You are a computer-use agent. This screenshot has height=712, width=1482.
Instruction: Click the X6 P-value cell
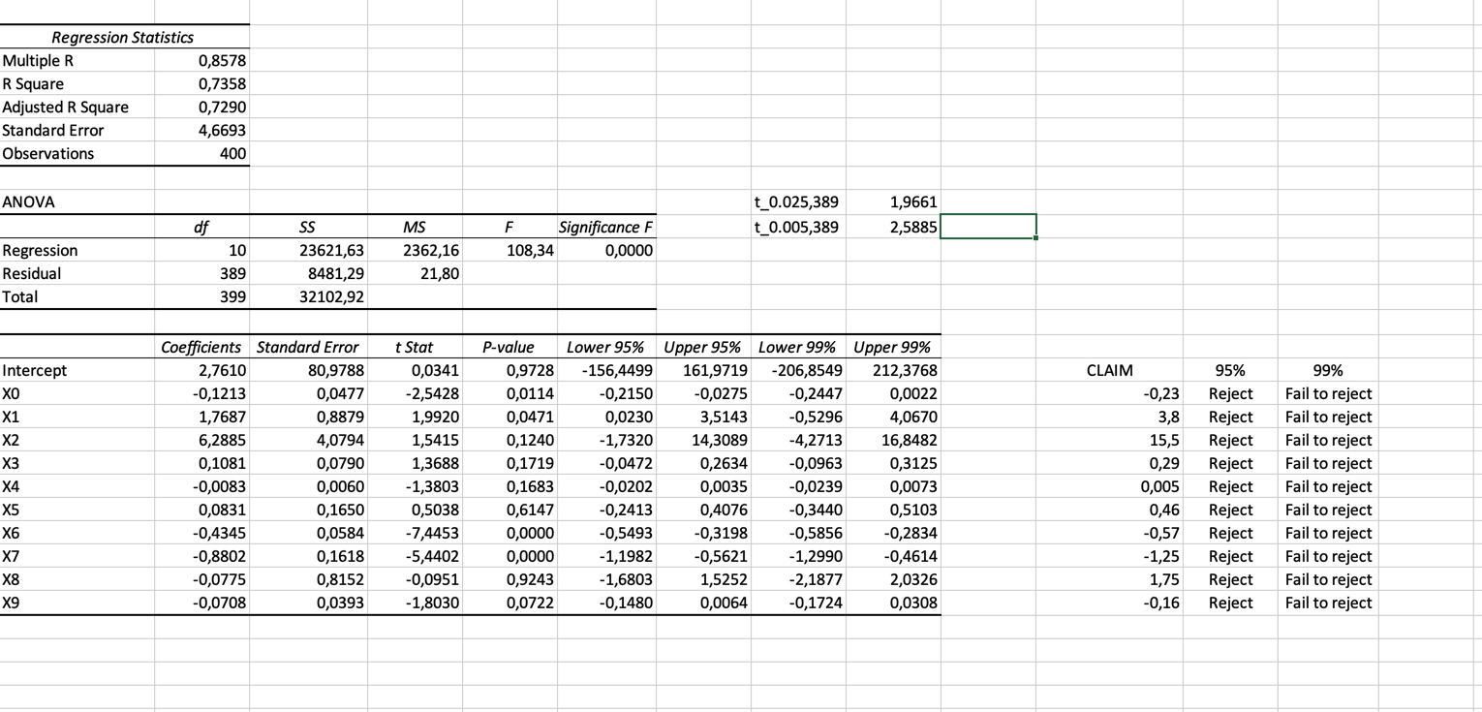(533, 533)
